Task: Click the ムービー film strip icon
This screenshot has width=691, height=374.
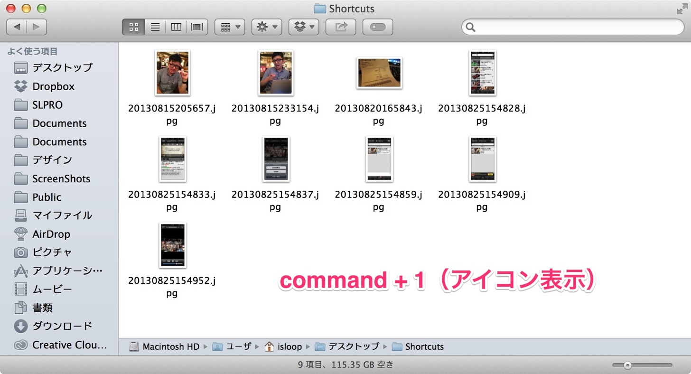Action: click(x=21, y=289)
